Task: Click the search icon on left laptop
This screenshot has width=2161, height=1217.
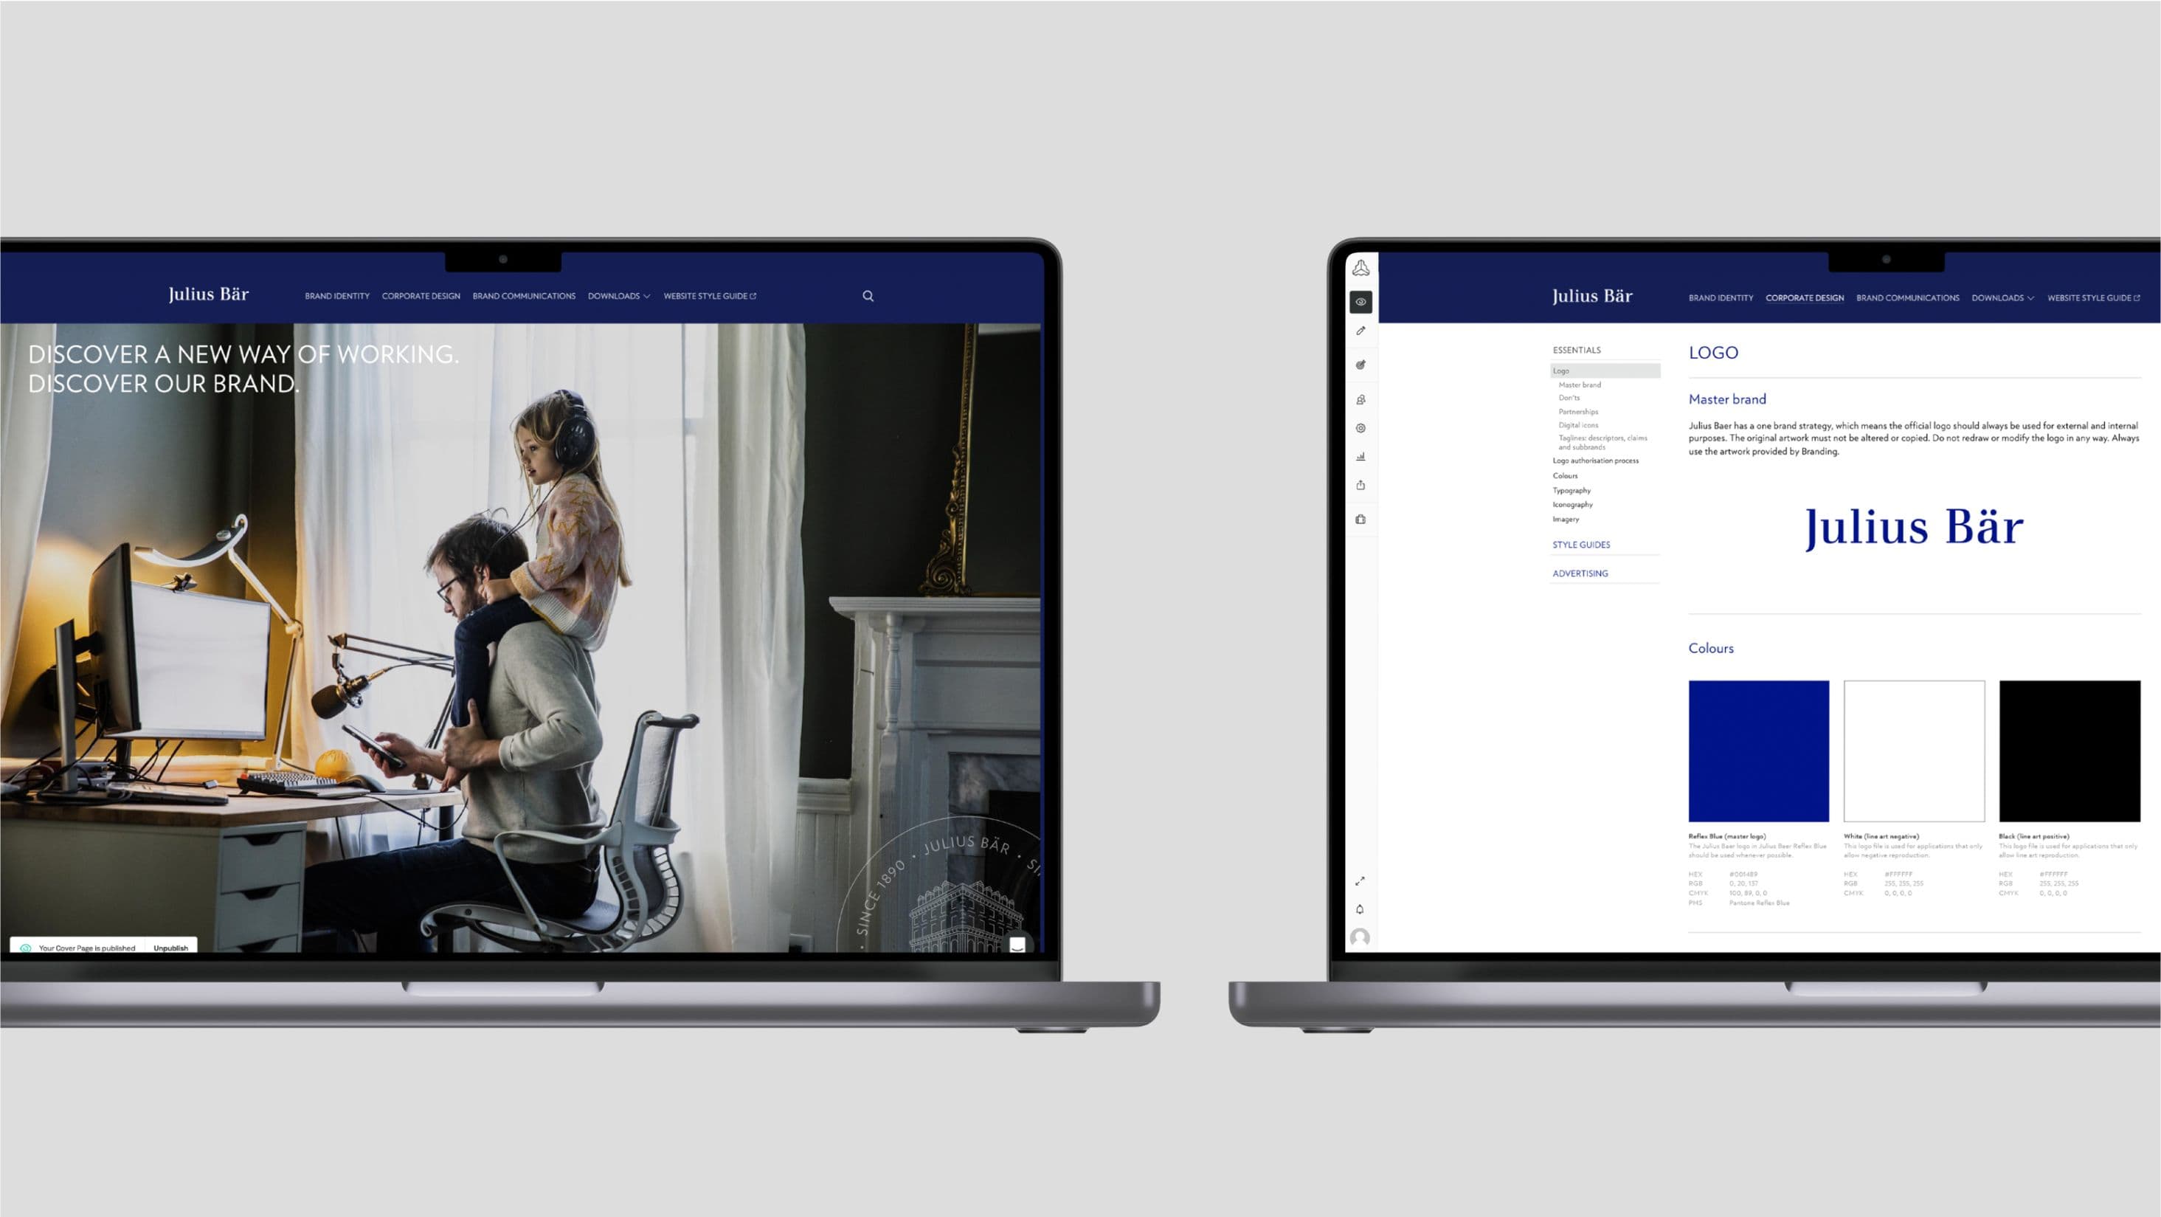Action: coord(868,295)
